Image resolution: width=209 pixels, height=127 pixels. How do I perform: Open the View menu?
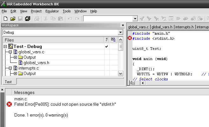pyautogui.click(x=24, y=11)
